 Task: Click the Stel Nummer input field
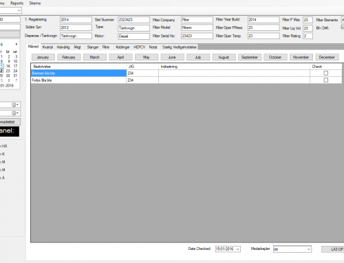click(x=133, y=20)
